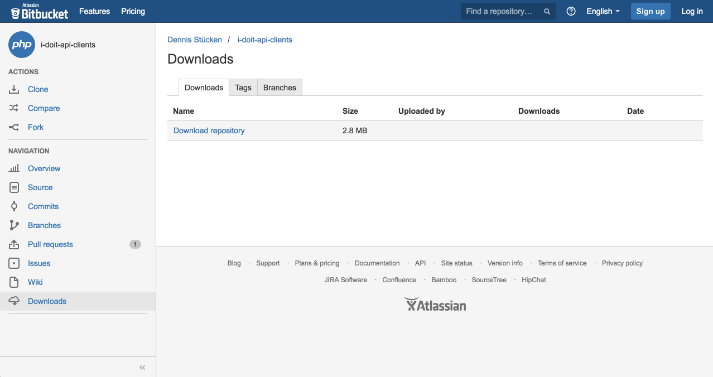The image size is (713, 377).
Task: Click the Downloads cloud icon
Action: (14, 301)
